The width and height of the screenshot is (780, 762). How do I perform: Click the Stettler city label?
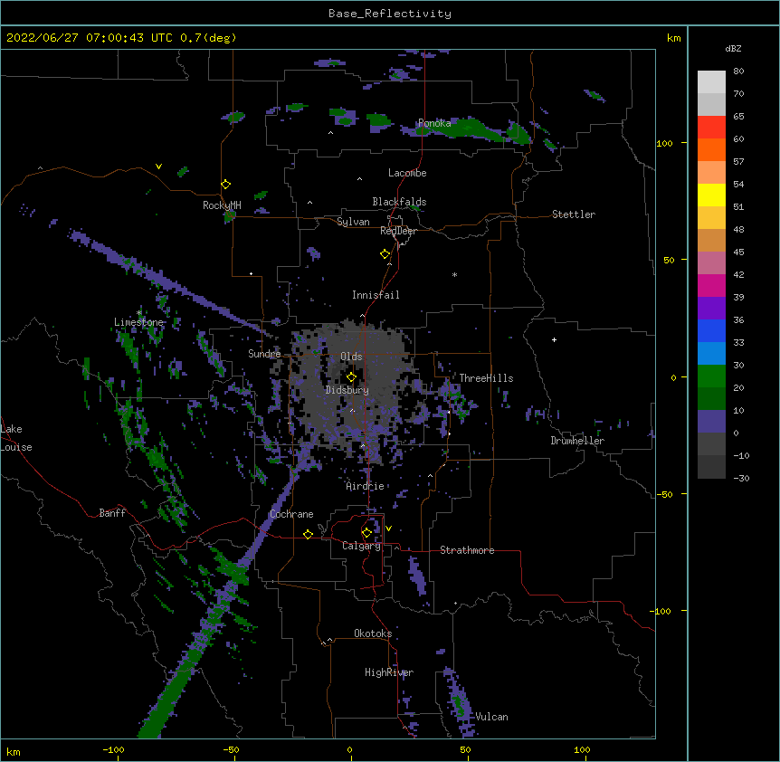click(574, 214)
